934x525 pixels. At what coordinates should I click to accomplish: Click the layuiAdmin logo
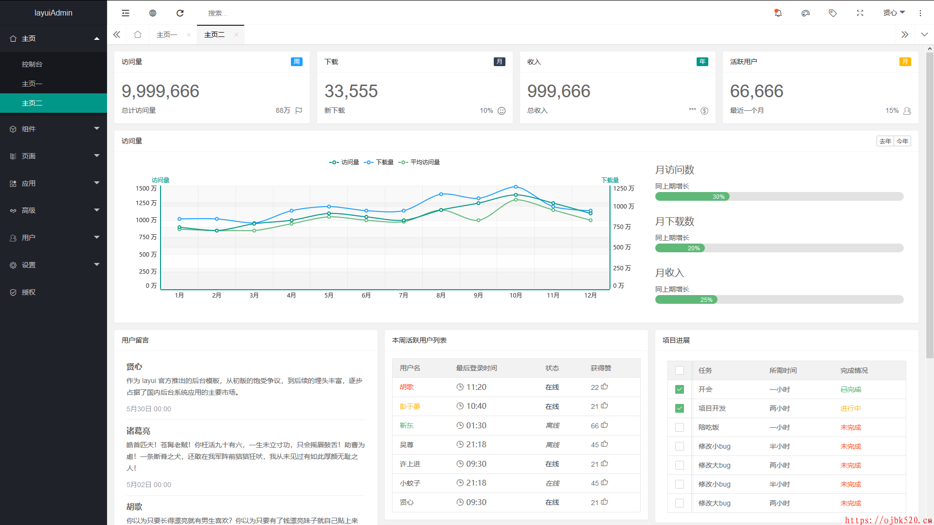54,13
